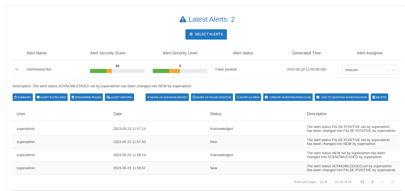405x191 pixels.
Task: Click the last page arrow
Action: click(393, 182)
